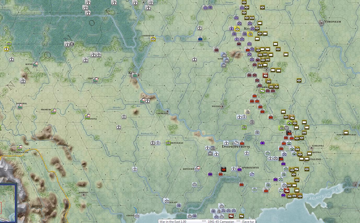Select the green SEC counter at Kirovograd
Viewport: 360px width, 223px height.
pyautogui.click(x=168, y=143)
